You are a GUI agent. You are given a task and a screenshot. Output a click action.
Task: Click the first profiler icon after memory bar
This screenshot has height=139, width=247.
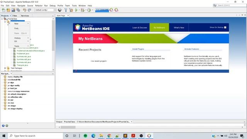[112, 10]
